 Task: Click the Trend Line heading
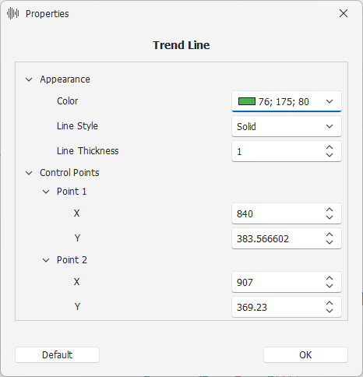coord(181,45)
